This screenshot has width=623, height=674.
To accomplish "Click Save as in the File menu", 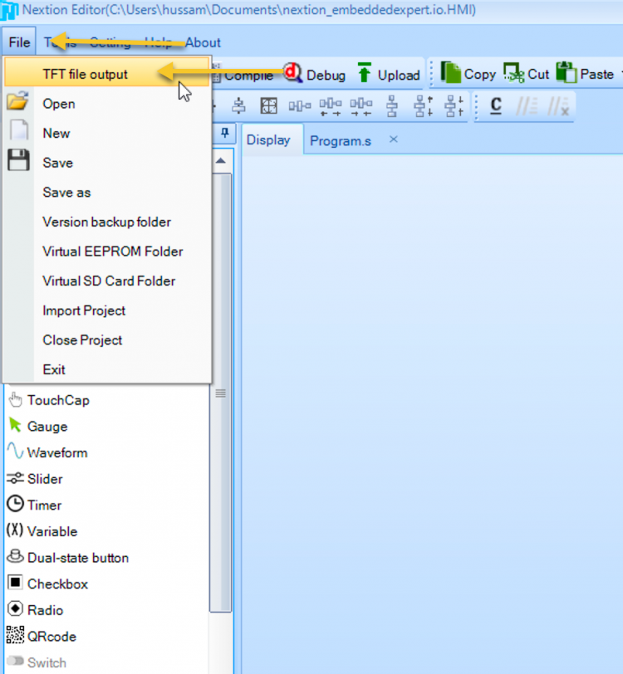I will [66, 193].
